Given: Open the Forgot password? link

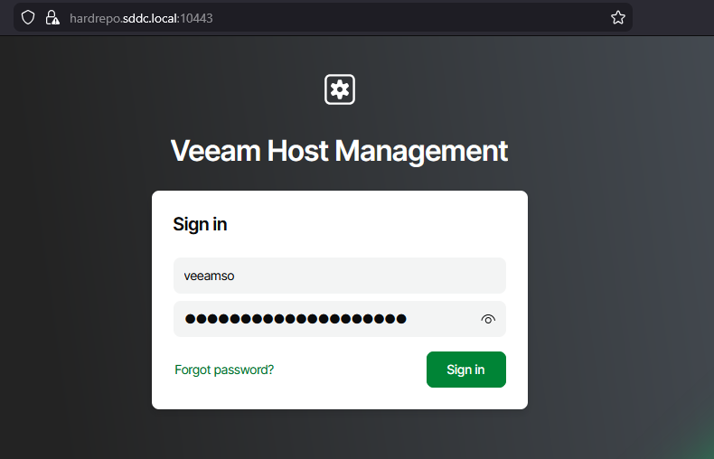Looking at the screenshot, I should click(x=224, y=370).
